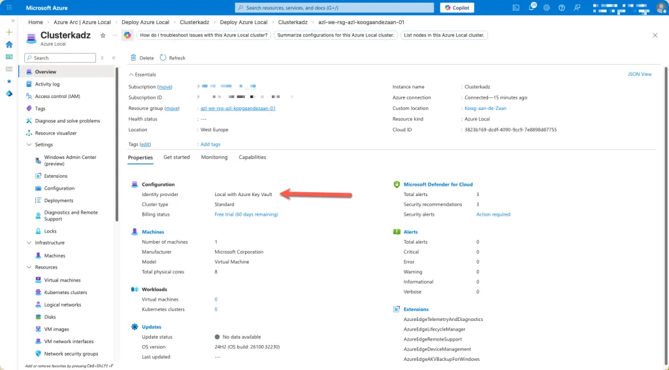The height and width of the screenshot is (370, 669).
Task: Open the feedback icon in header
Action: pos(577,8)
